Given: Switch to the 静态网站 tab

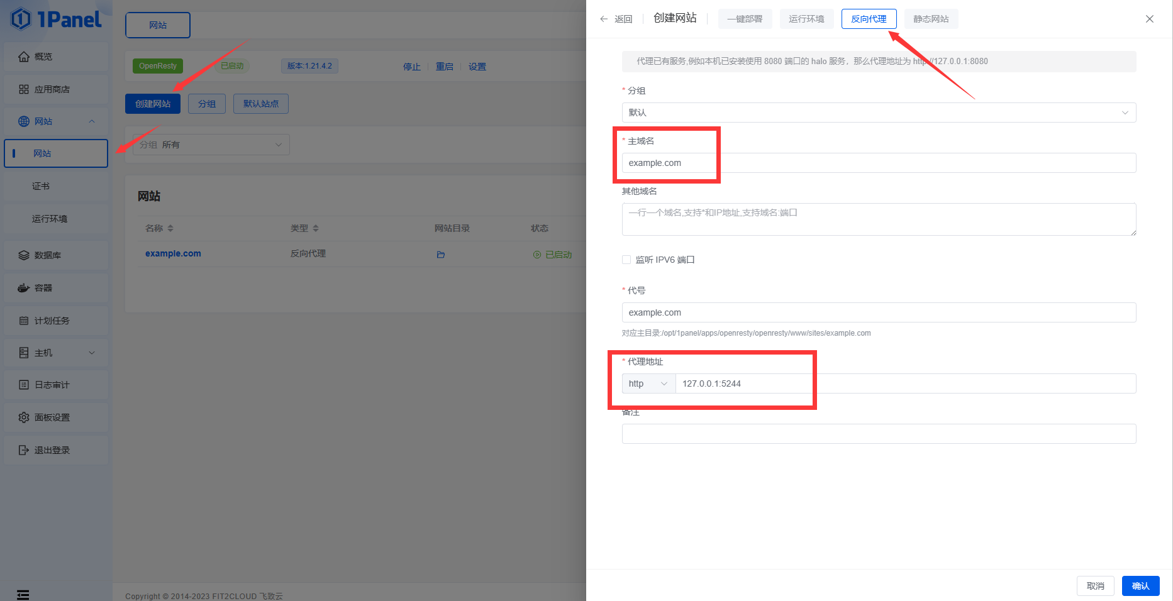Looking at the screenshot, I should click(931, 19).
